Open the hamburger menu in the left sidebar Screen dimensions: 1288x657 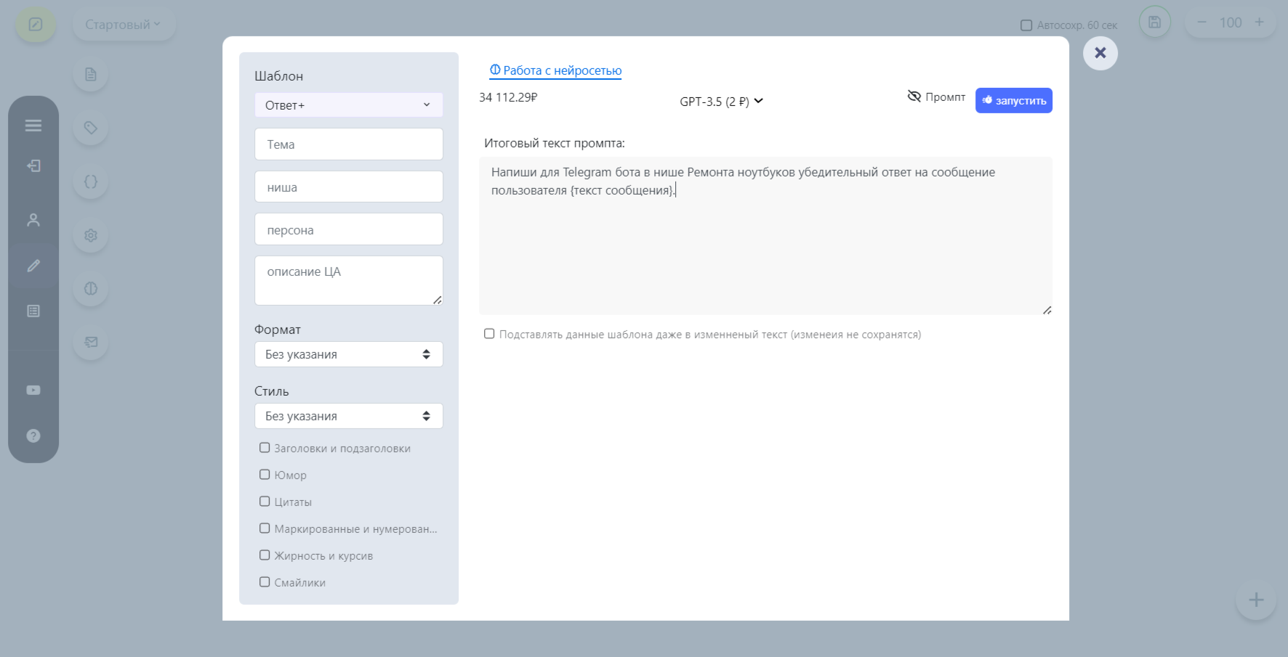pyautogui.click(x=33, y=126)
